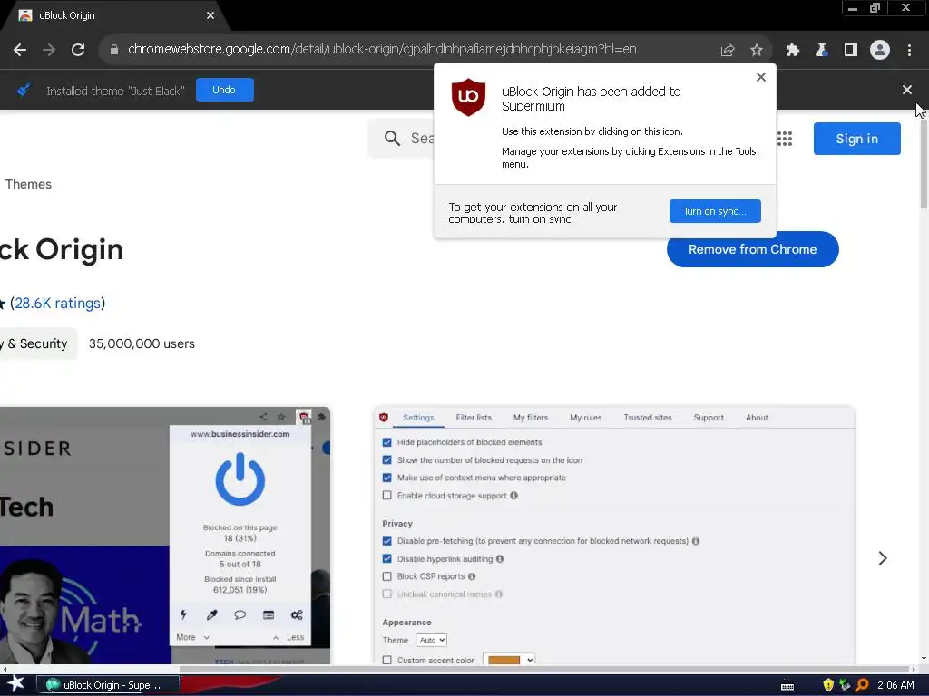Open the Chrome Labs flask icon
929x696 pixels.
[821, 50]
